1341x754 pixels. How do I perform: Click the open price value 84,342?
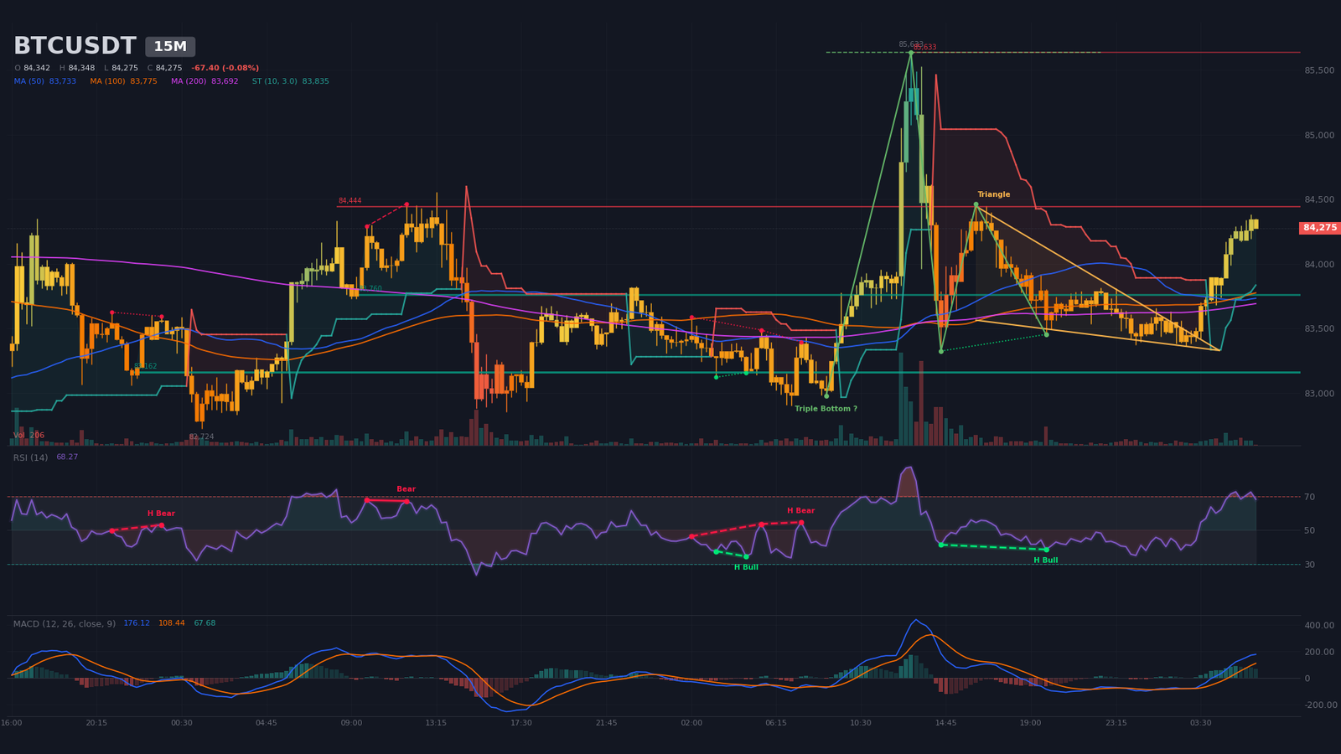point(37,68)
